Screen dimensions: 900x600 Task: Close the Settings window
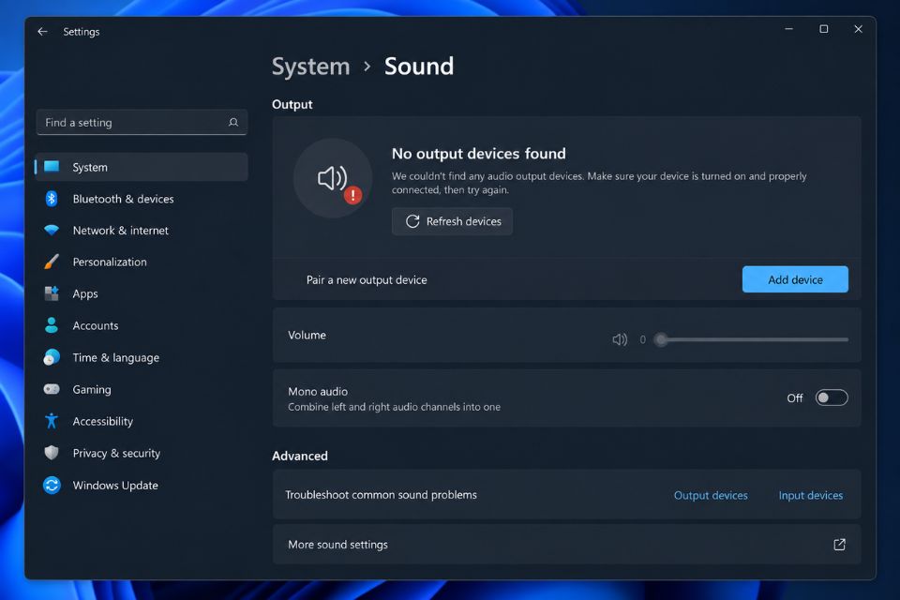pos(858,29)
